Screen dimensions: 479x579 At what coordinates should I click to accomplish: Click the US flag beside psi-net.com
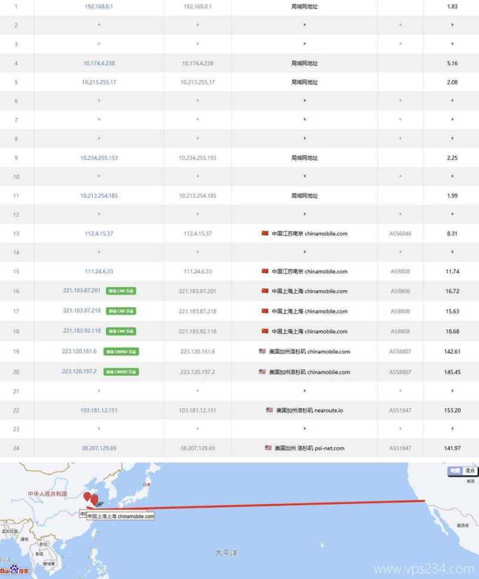pyautogui.click(x=268, y=448)
